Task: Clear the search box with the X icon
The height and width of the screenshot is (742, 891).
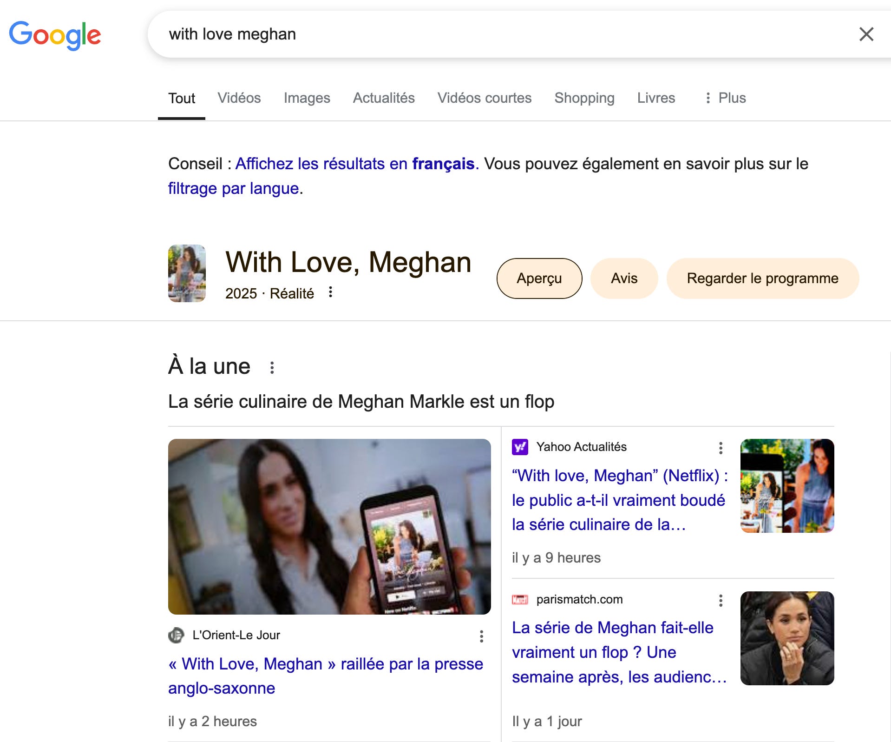Action: pyautogui.click(x=866, y=34)
